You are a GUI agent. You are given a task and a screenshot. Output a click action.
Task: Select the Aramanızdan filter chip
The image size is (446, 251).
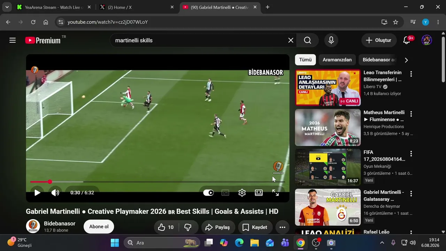coord(337,60)
